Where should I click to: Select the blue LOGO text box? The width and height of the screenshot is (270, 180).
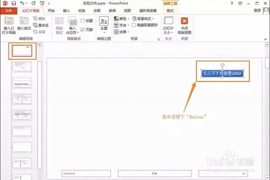[222, 74]
